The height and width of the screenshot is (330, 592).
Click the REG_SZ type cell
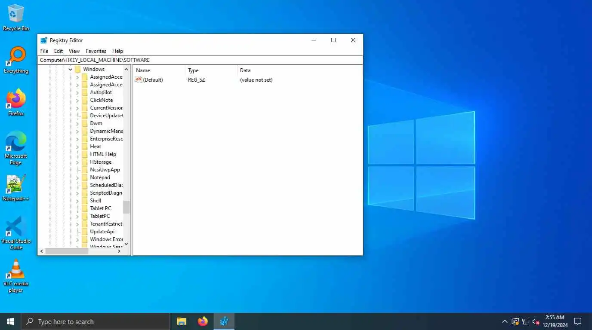click(197, 80)
